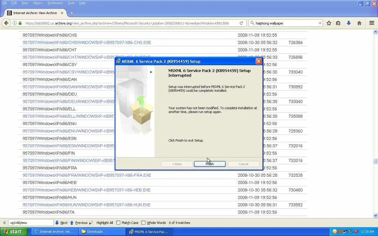
Task: Enable Whole Words checkbox
Action: (144, 223)
